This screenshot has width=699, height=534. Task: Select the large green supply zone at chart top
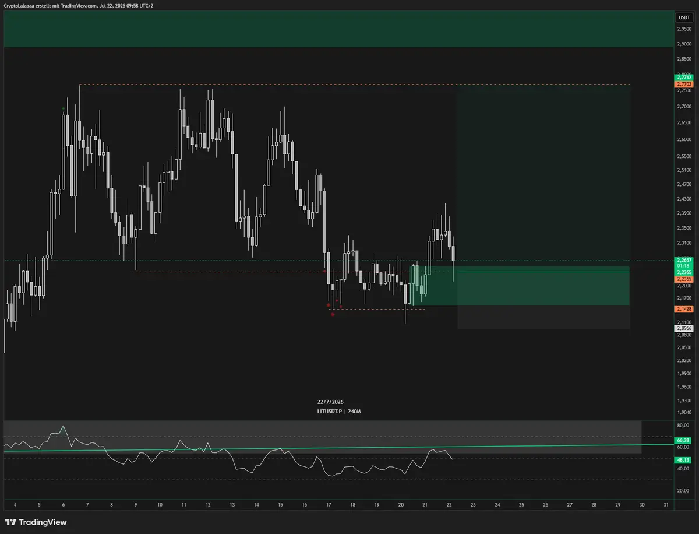[338, 29]
